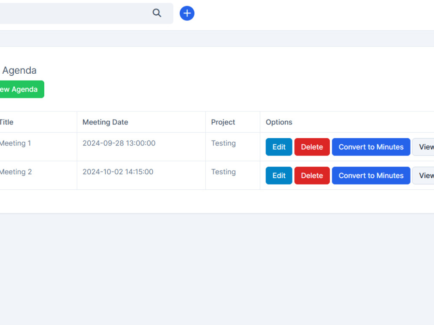Click date 2024-10-02 14:15:00
The width and height of the screenshot is (434, 325).
(118, 172)
